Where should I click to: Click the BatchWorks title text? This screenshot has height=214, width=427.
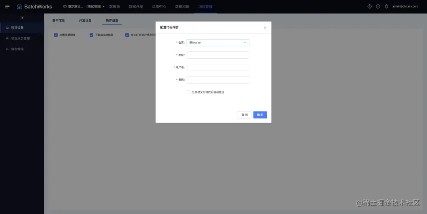[x=38, y=7]
